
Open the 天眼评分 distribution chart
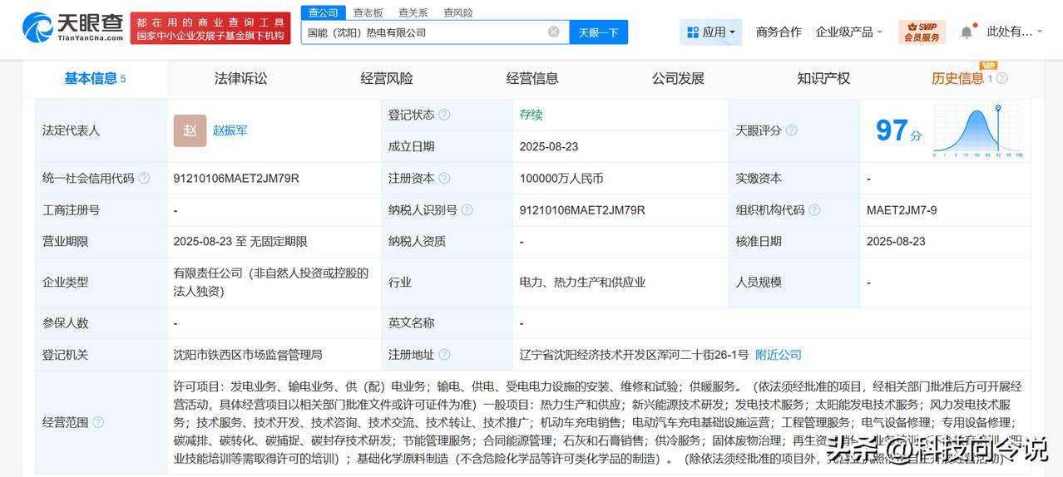pos(977,130)
